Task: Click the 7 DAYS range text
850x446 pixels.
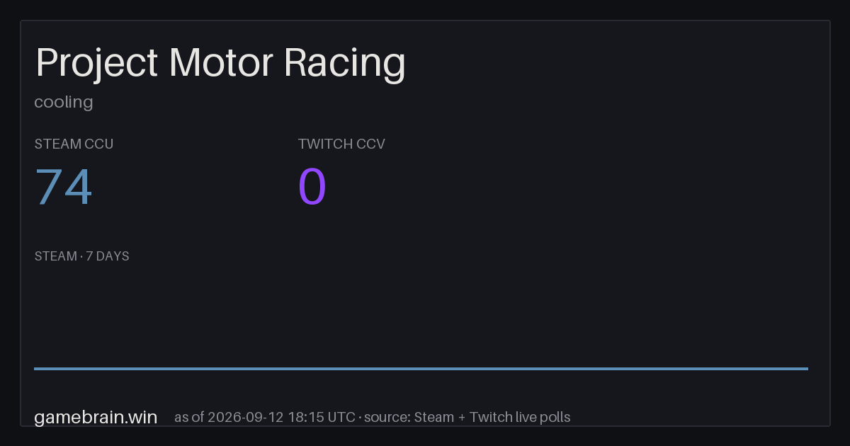Action: [x=108, y=256]
